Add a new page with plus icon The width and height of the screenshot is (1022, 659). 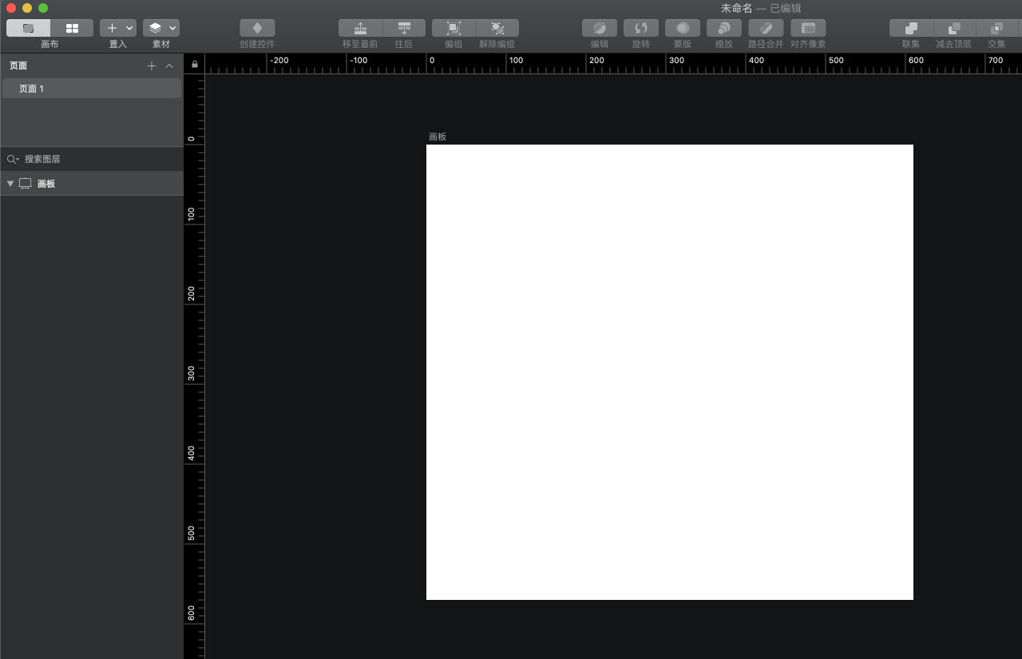152,66
